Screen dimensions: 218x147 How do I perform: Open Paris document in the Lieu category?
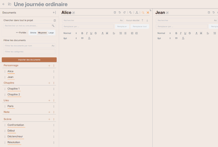pos(11,106)
